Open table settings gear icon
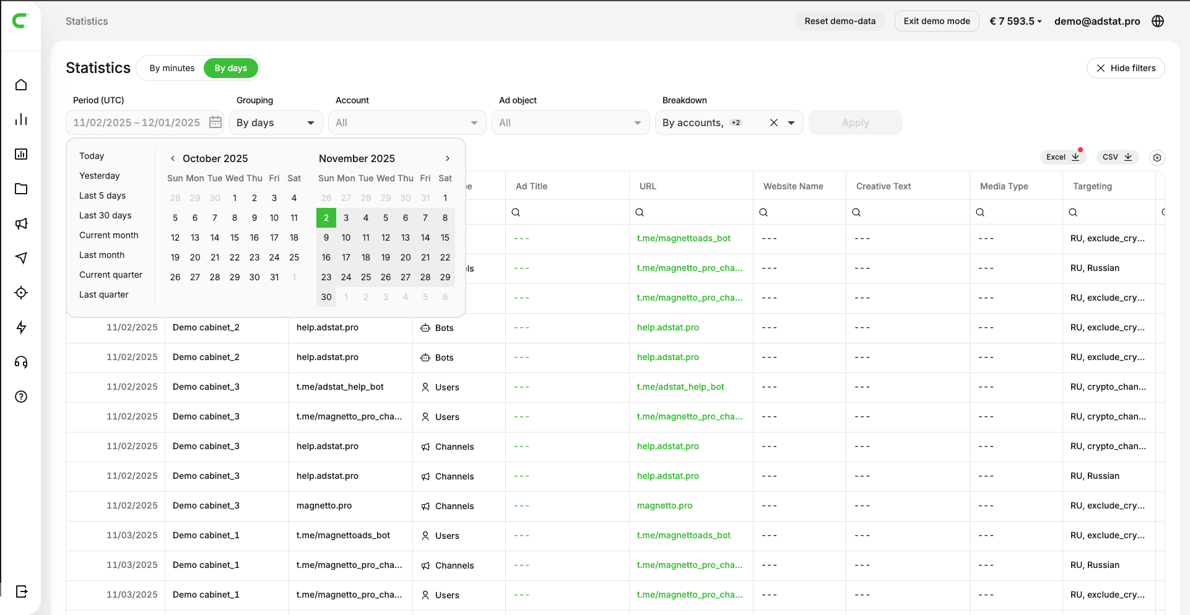The image size is (1190, 615). [1157, 158]
